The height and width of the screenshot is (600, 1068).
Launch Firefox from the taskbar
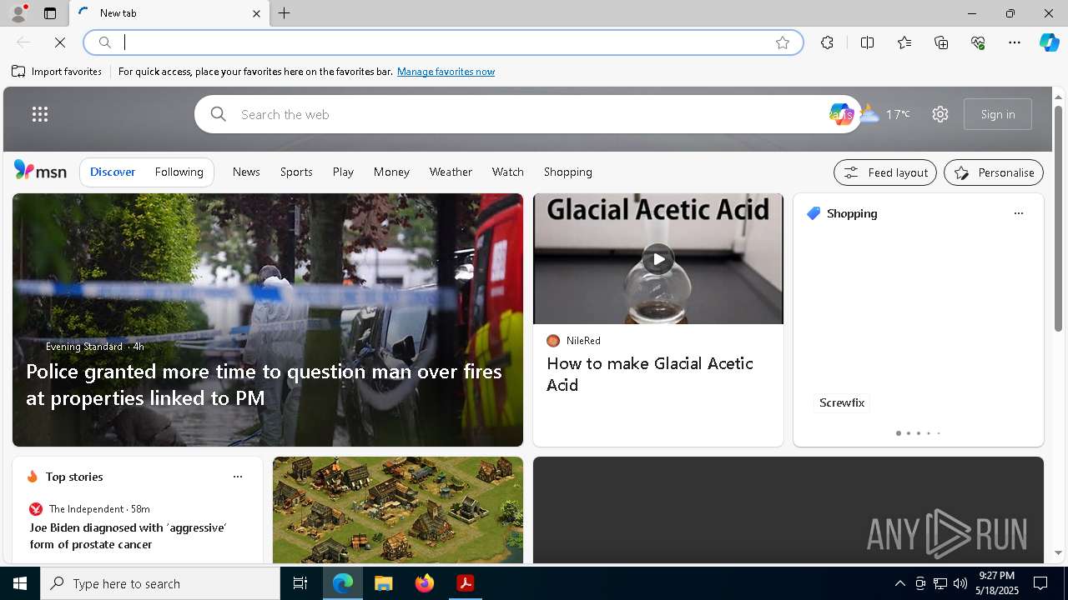pyautogui.click(x=425, y=583)
